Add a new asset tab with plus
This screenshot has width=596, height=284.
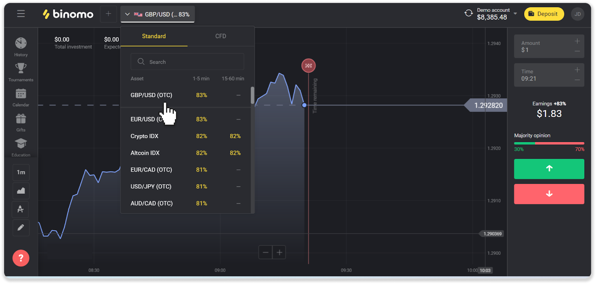(108, 14)
